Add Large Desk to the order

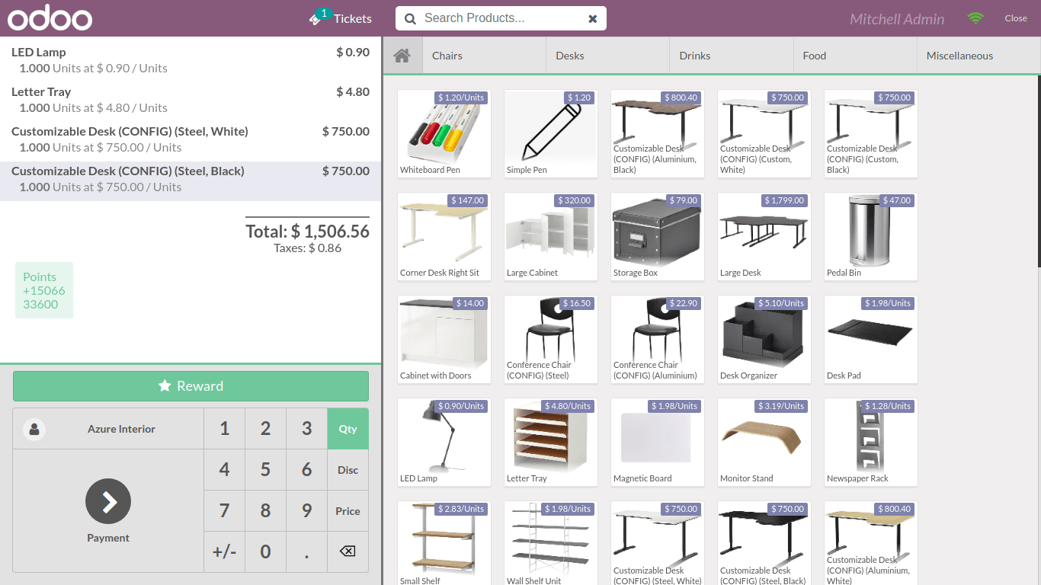click(x=764, y=237)
